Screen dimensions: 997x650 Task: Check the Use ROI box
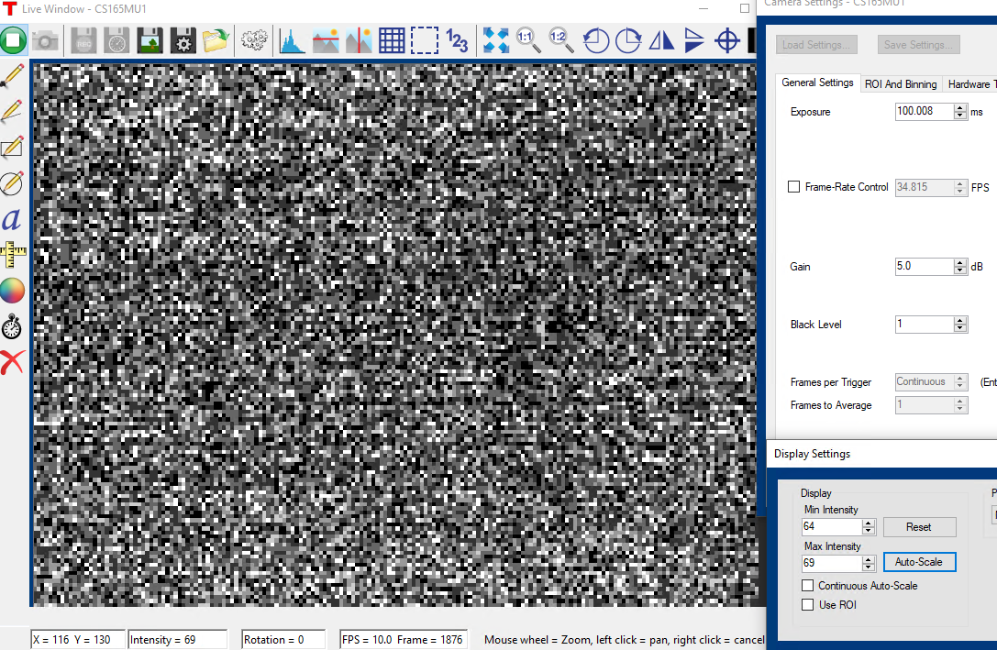tap(807, 604)
